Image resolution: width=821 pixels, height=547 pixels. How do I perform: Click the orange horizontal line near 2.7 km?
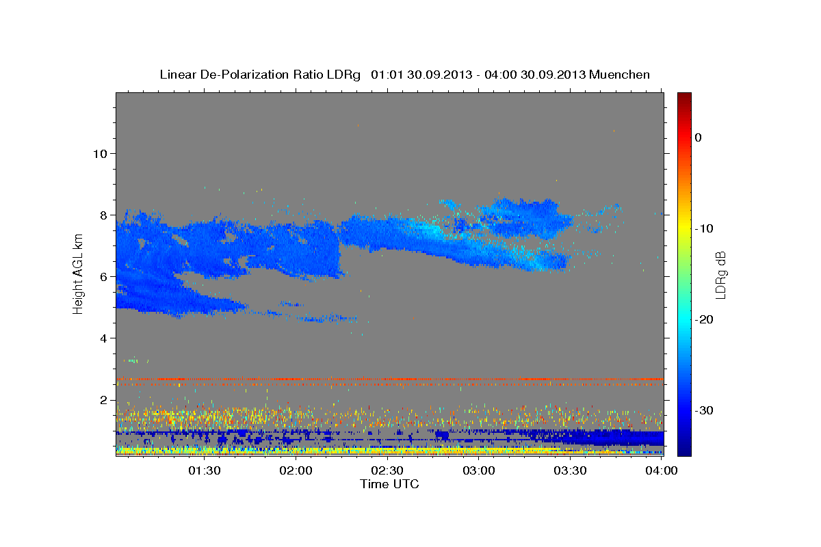389,379
